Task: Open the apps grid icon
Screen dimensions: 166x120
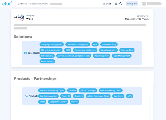Action: point(116,4)
